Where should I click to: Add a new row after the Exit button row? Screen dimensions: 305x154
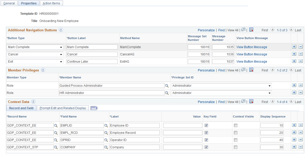294,61
